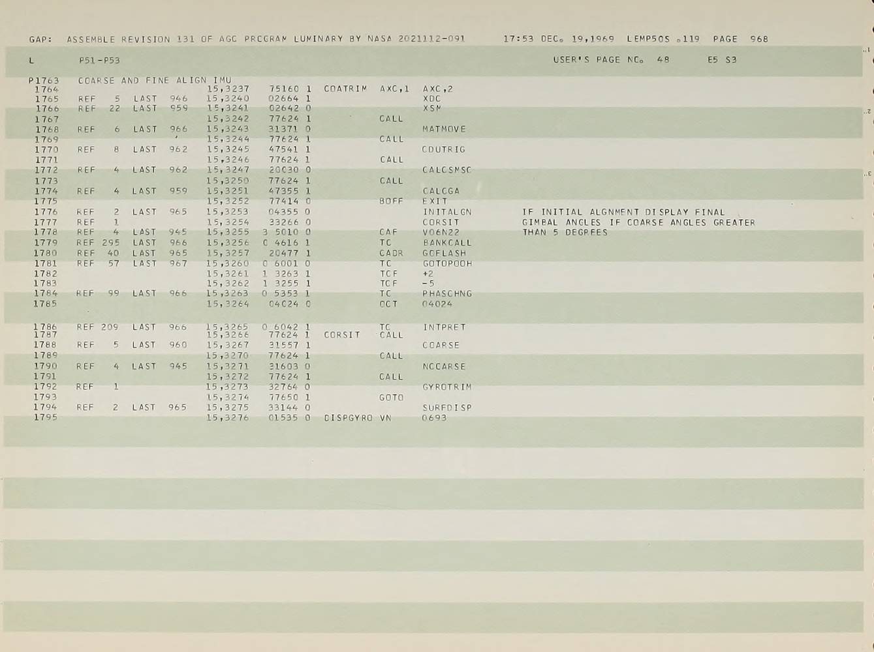
Task: Select the operand "XDC"
Action: [x=432, y=99]
